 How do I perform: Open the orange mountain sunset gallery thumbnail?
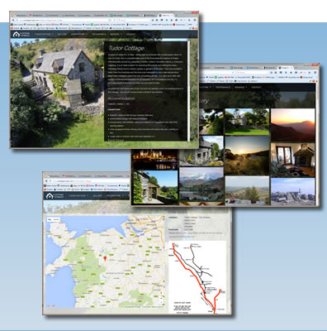293,125
